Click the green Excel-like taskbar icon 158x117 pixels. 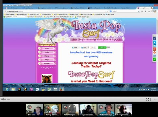click(x=49, y=89)
